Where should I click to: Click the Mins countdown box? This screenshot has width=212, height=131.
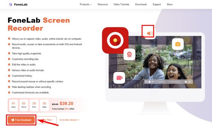pyautogui.click(x=34, y=105)
